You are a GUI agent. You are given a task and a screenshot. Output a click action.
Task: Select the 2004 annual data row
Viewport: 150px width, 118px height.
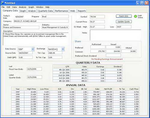(x=75, y=109)
